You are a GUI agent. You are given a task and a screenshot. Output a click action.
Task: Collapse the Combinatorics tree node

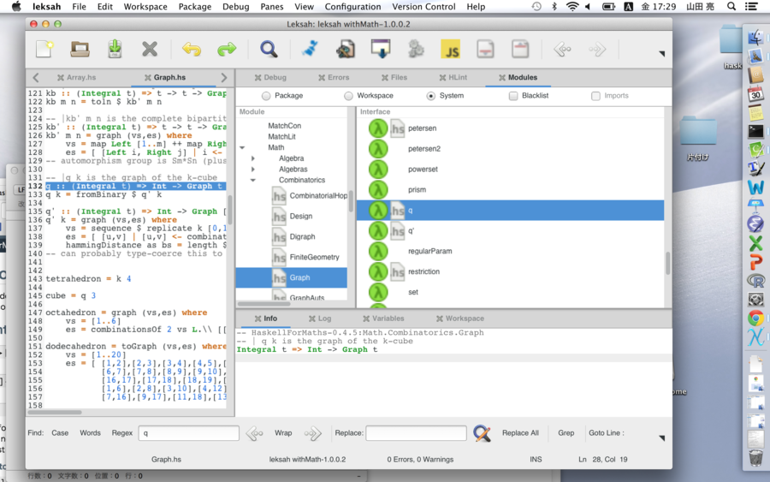click(253, 180)
